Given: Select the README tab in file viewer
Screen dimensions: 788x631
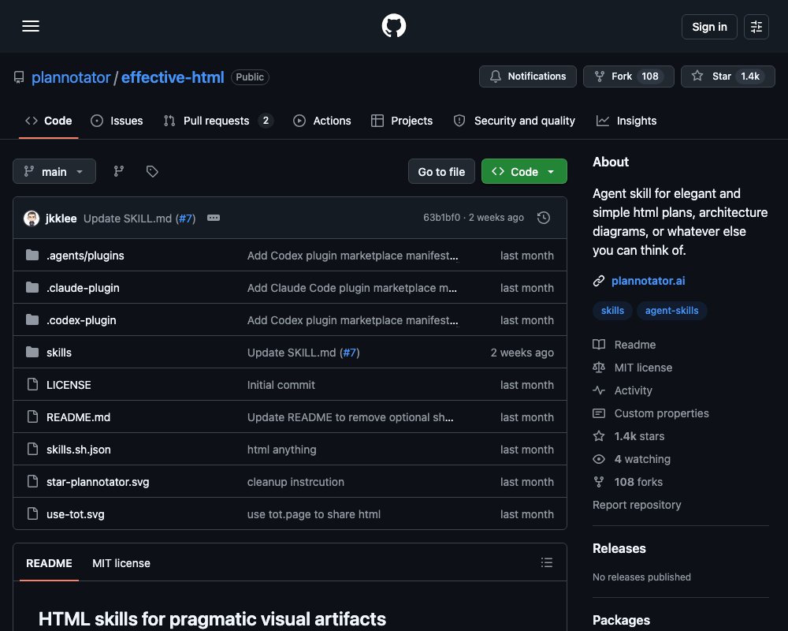Looking at the screenshot, I should [x=49, y=563].
